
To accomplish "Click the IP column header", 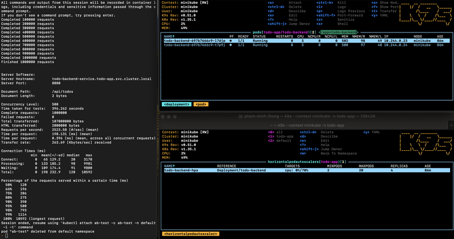I will pyautogui.click(x=386, y=36).
